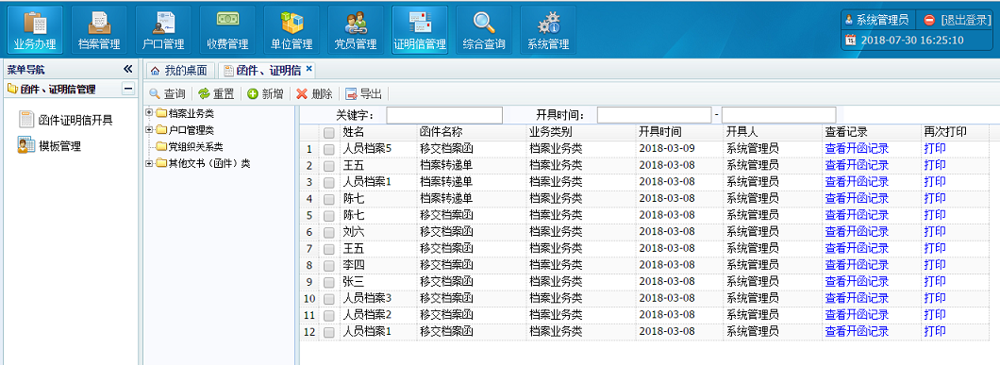
Task: Sort by the 函件名称 column header
Action: pos(472,132)
